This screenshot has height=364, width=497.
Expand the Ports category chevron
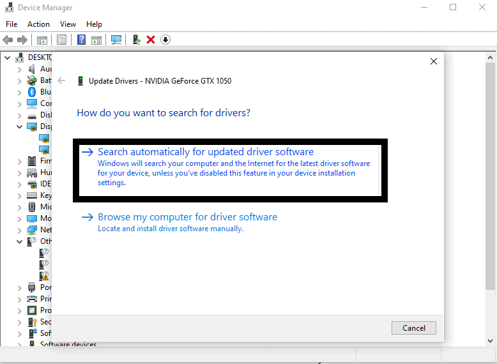point(19,288)
